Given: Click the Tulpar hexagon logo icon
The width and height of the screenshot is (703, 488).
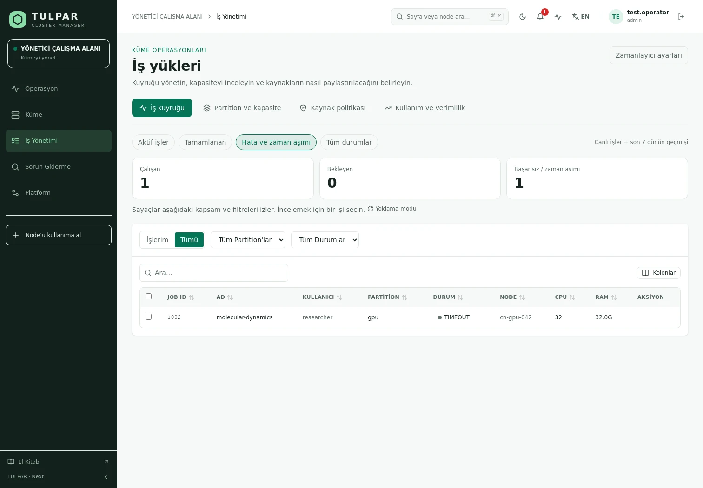Looking at the screenshot, I should point(18,20).
